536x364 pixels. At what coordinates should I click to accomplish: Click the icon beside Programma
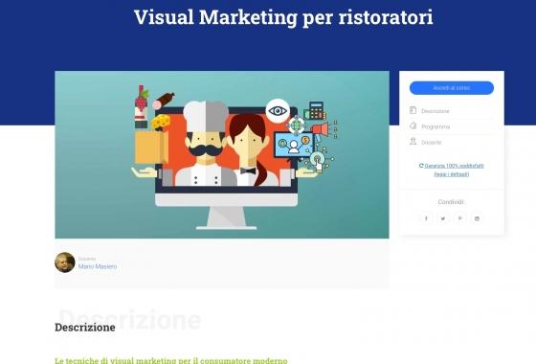pos(413,125)
